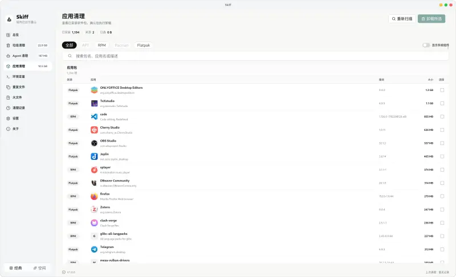Tick the DBeaver Community row checkbox
This screenshot has height=277, width=456.
pos(442,183)
